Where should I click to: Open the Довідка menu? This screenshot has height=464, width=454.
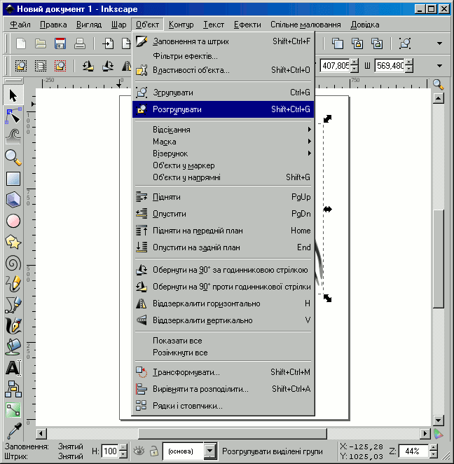(x=365, y=25)
